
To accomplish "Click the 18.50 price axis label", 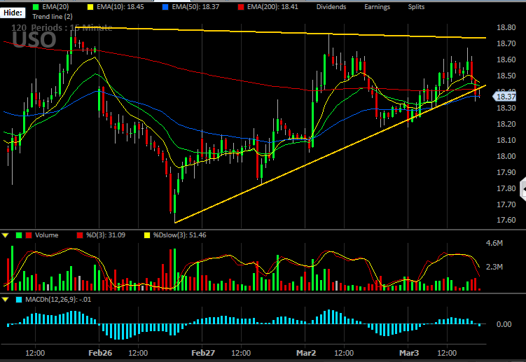I will 506,76.
